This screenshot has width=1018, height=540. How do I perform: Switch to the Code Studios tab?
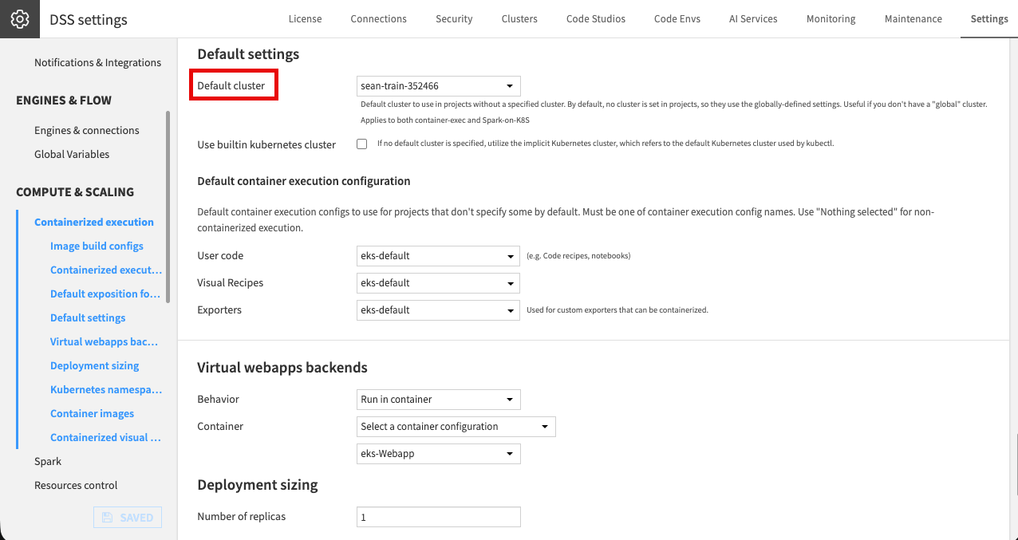click(596, 19)
